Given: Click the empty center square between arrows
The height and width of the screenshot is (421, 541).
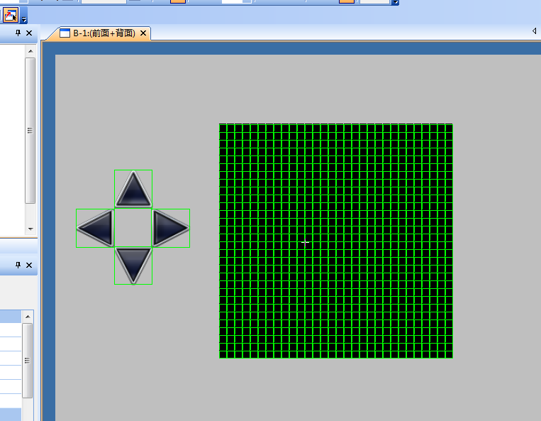Looking at the screenshot, I should pos(133,228).
